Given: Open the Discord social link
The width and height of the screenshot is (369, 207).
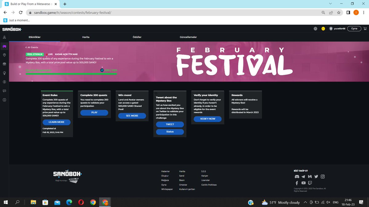Looking at the screenshot, I should click(x=297, y=177).
